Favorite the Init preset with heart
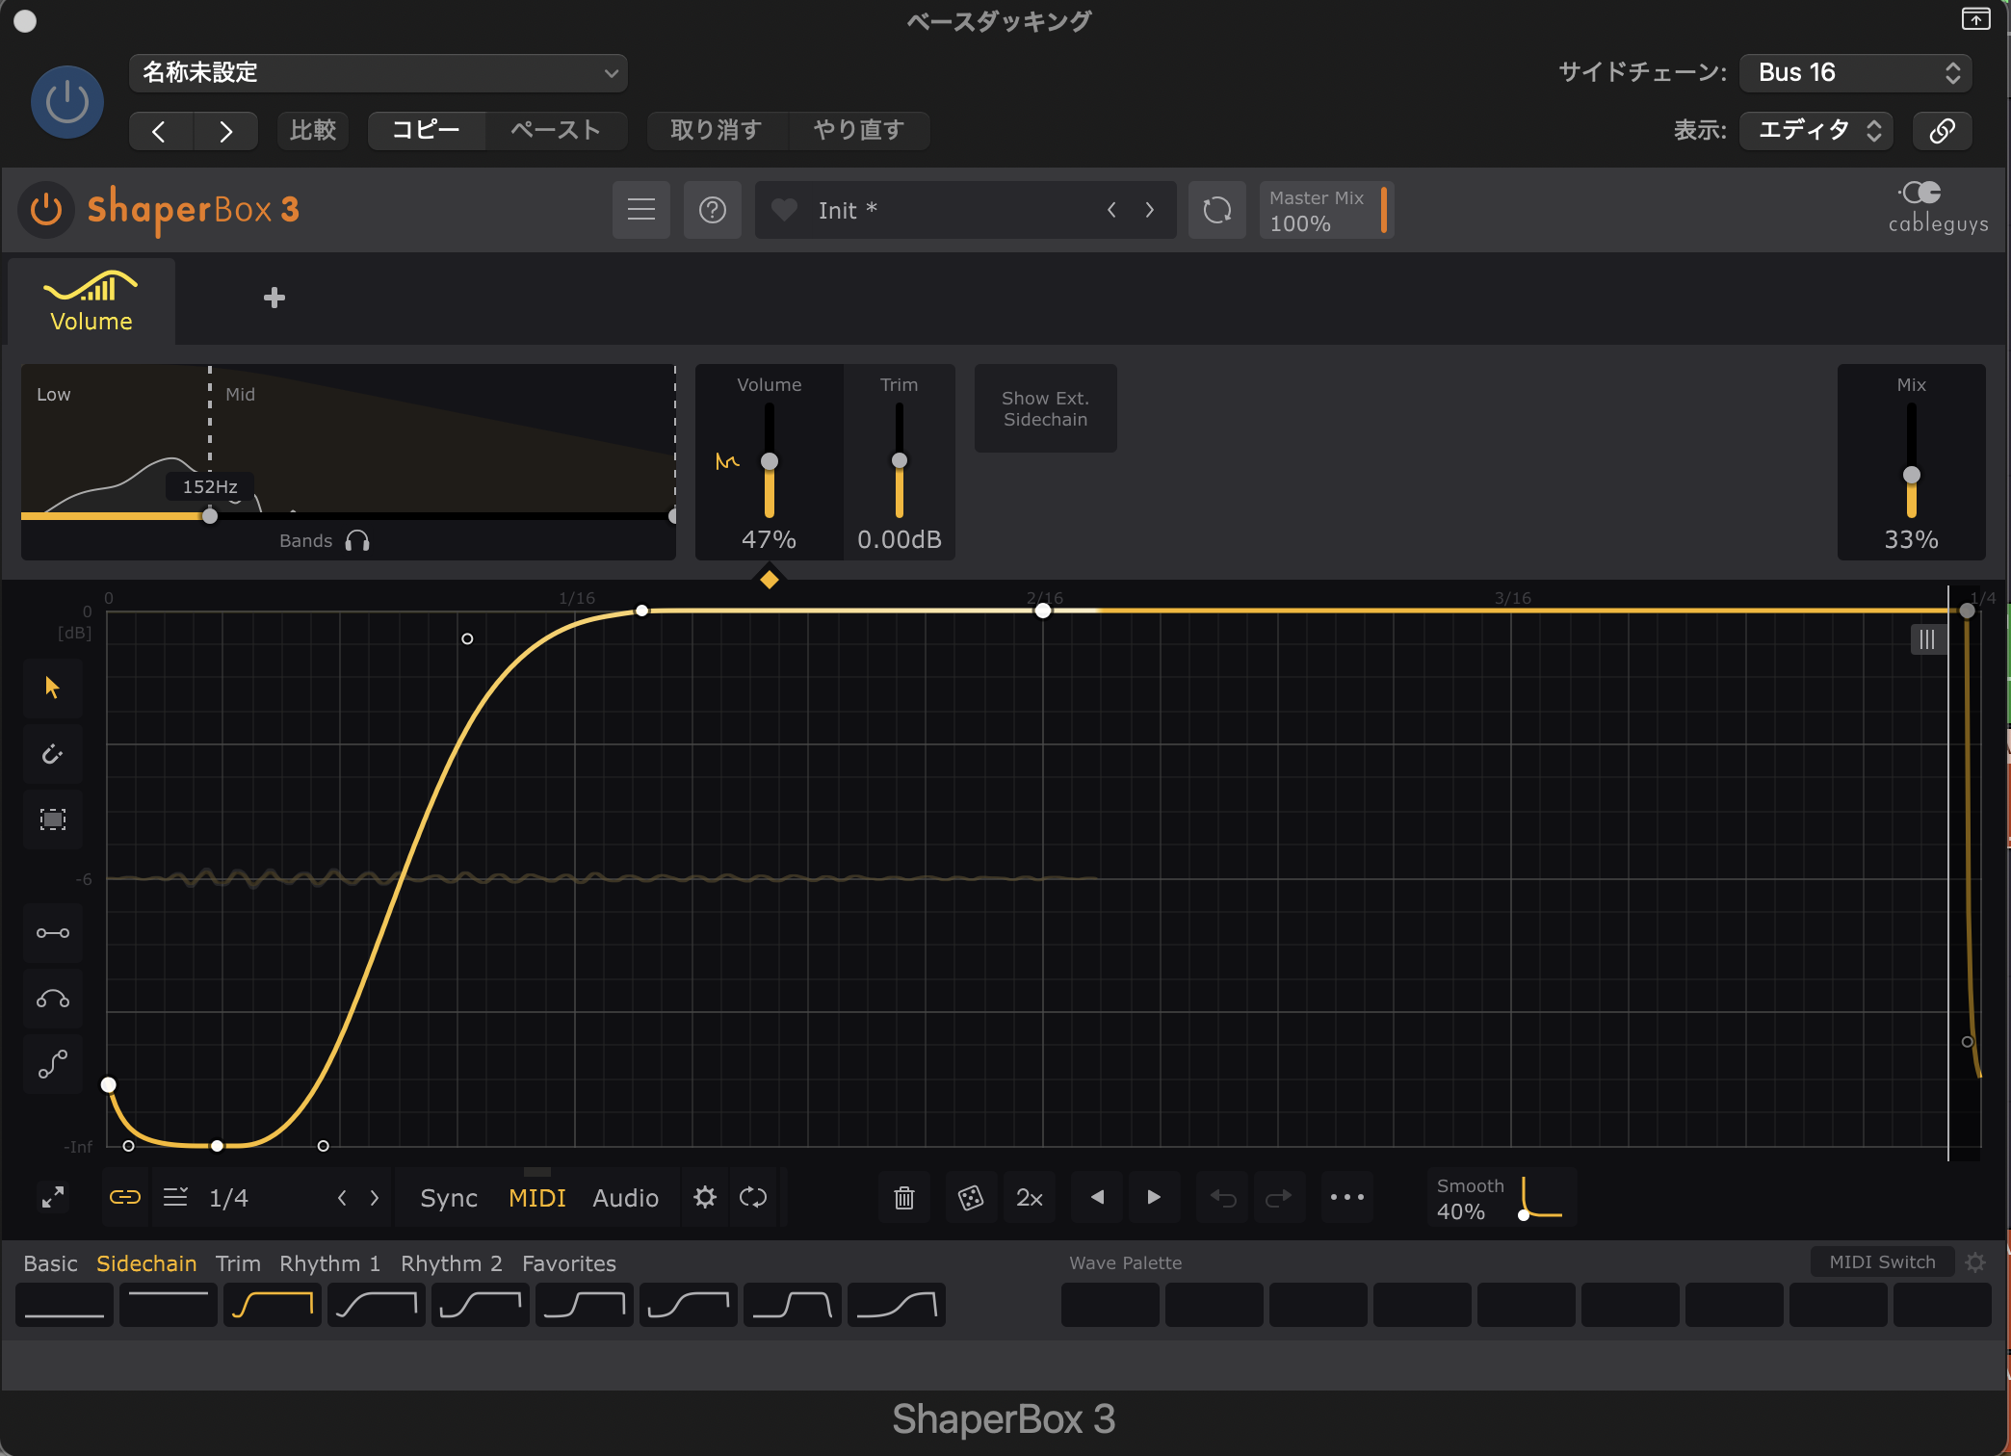This screenshot has height=1456, width=2011. click(x=784, y=209)
